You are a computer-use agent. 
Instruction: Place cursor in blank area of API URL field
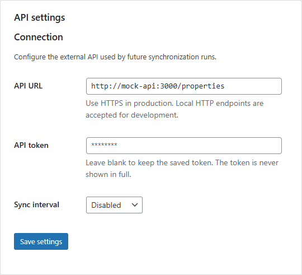252,86
